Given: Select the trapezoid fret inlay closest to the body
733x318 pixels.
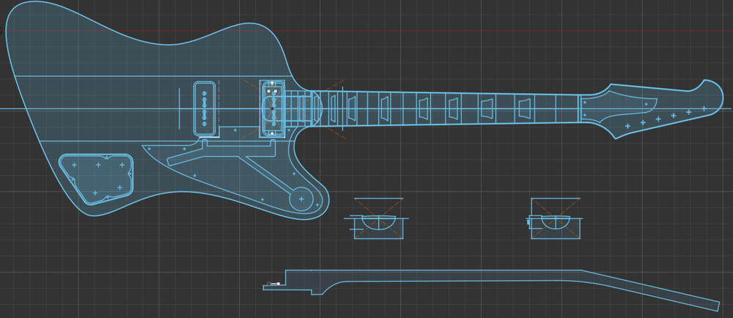Looking at the screenshot, I should 335,108.
